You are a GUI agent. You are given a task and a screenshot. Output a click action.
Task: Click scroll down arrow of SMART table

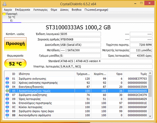[x=150, y=116]
